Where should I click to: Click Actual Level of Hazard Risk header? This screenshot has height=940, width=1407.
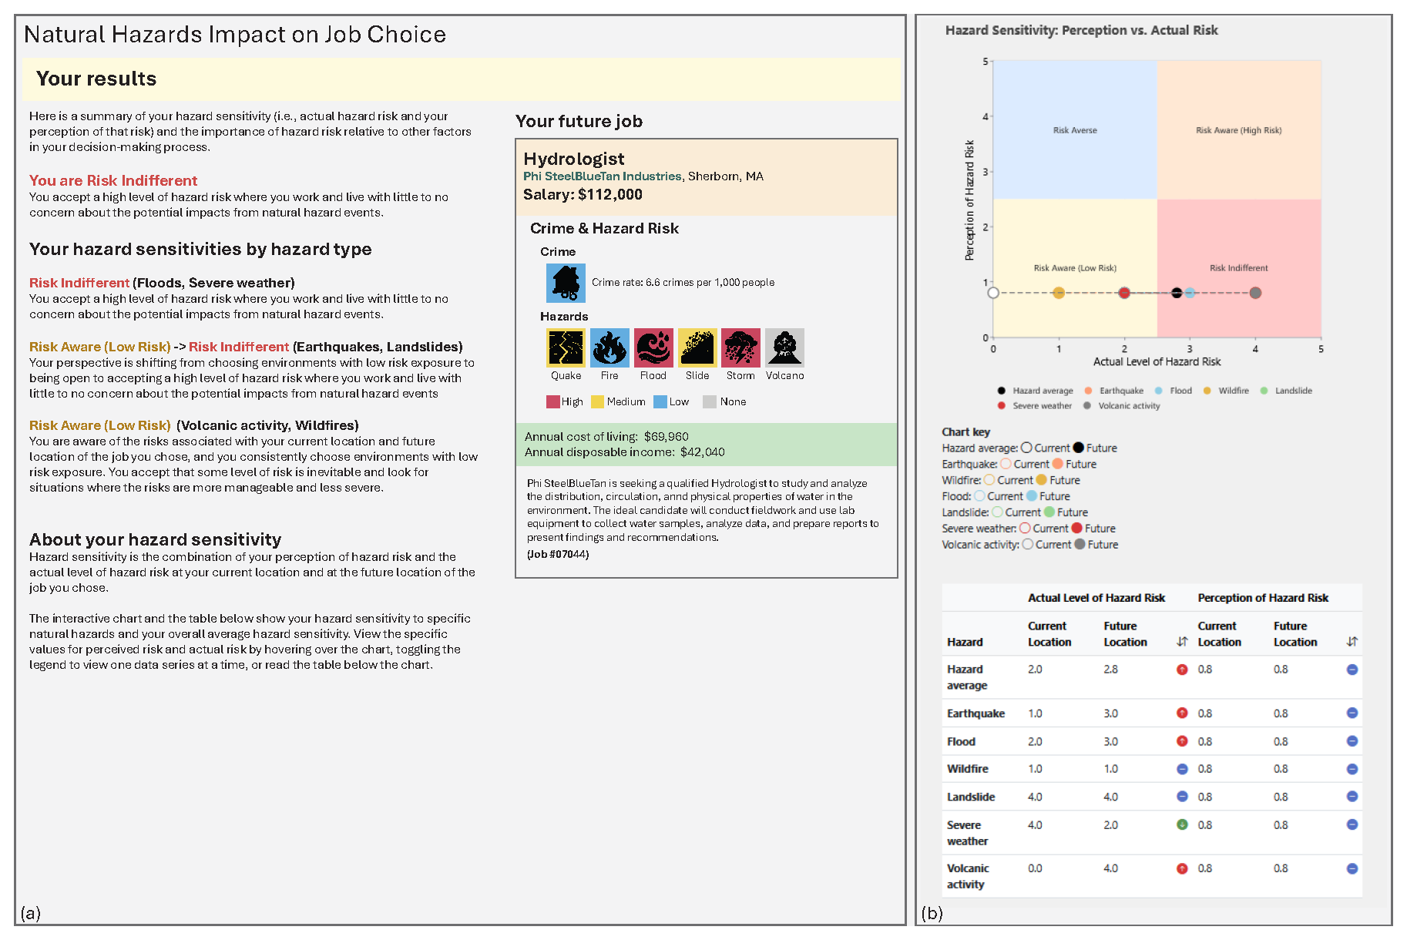pyautogui.click(x=1096, y=598)
